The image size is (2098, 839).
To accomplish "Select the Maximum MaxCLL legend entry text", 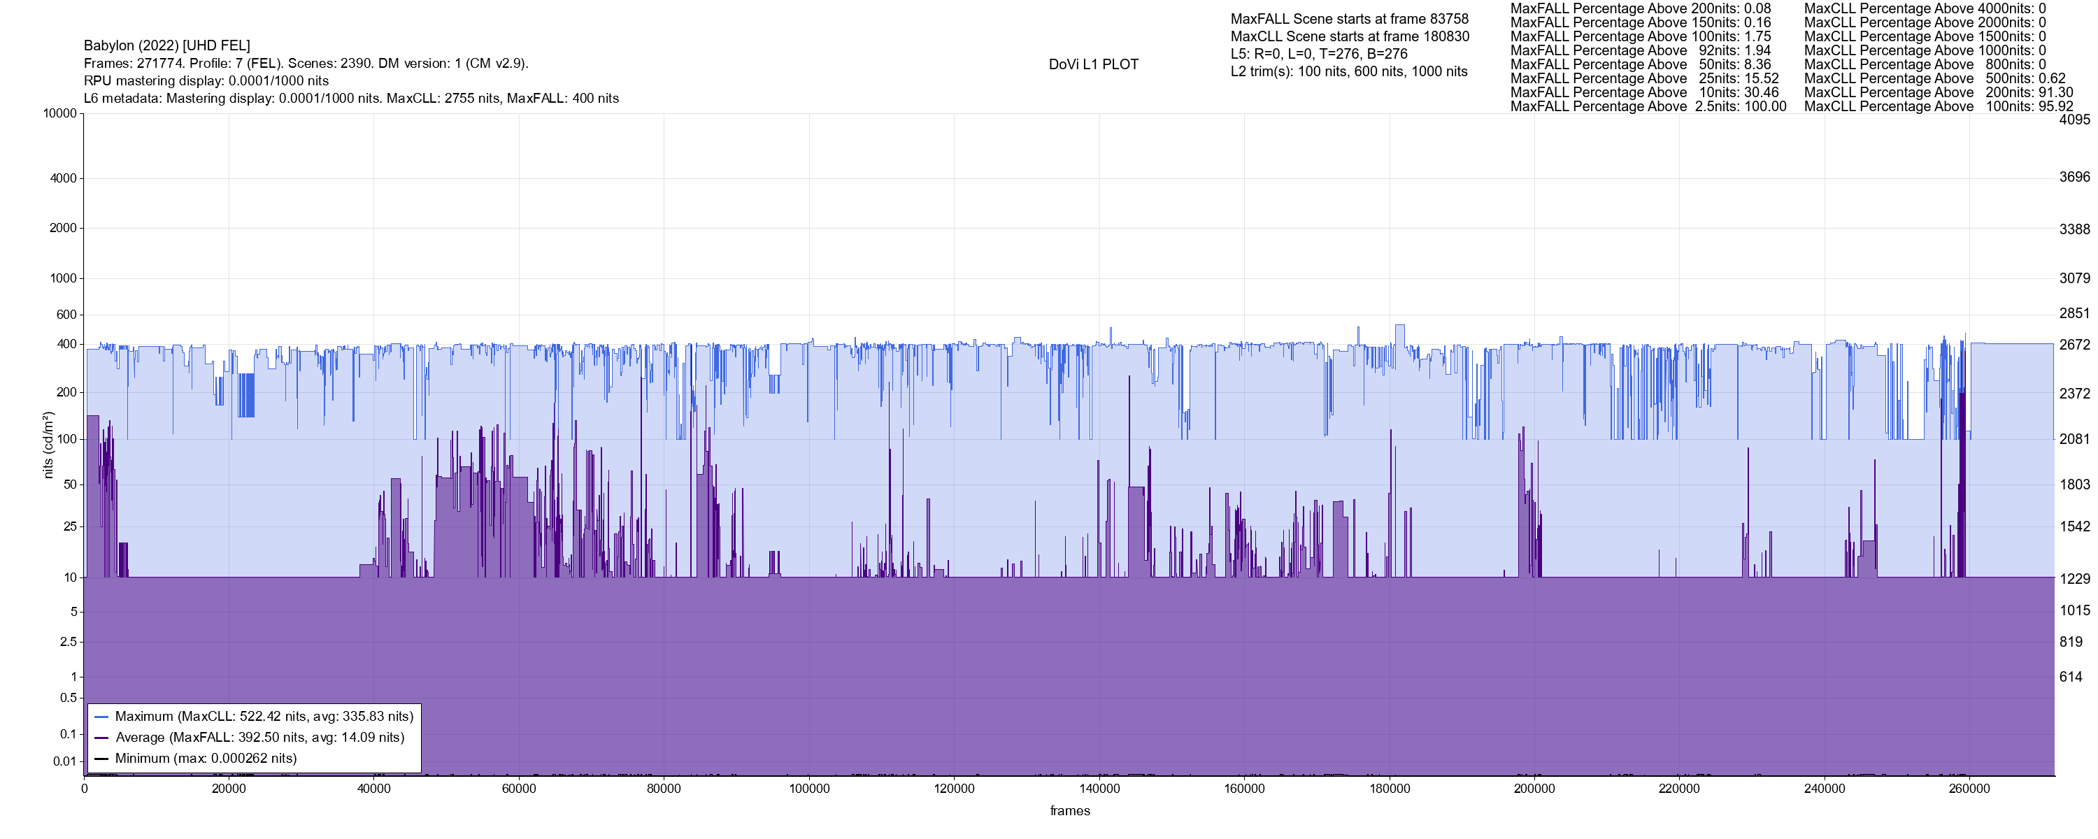I will point(264,717).
